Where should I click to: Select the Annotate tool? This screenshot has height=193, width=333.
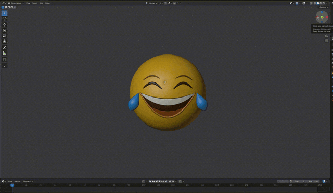point(4,47)
